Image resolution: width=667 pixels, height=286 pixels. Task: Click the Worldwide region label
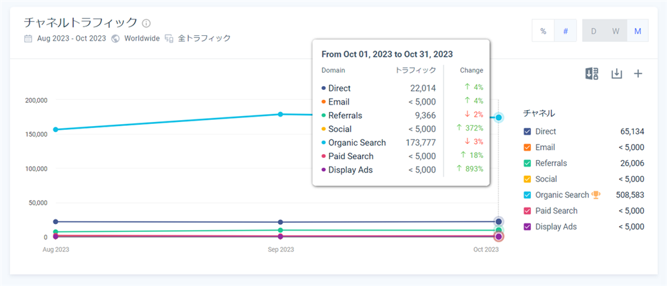141,38
